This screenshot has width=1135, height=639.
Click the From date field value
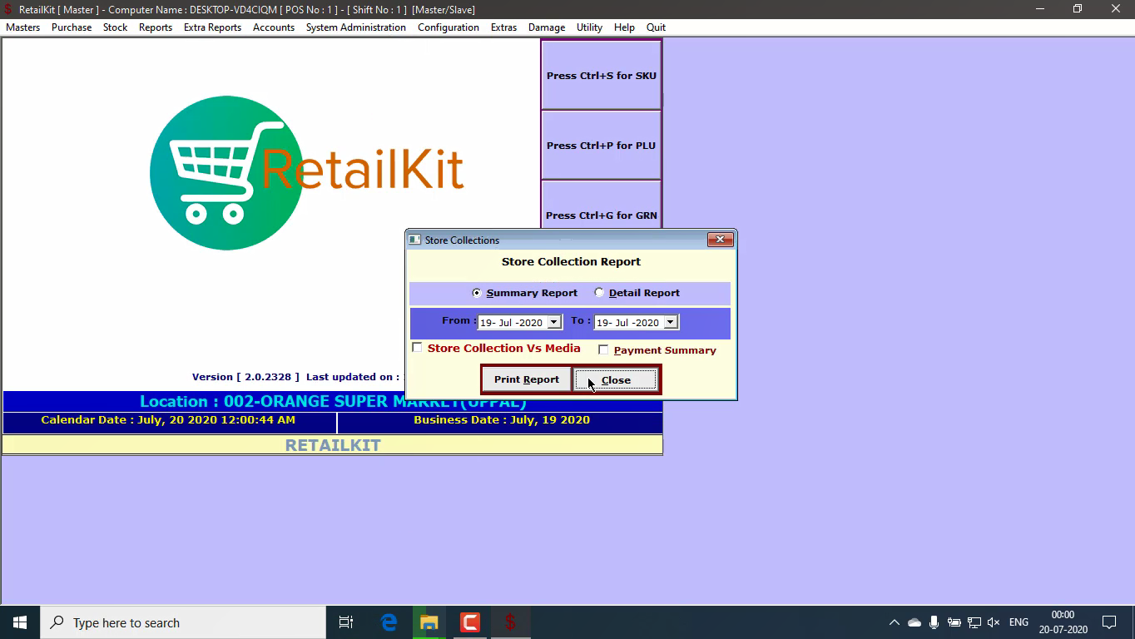512,322
